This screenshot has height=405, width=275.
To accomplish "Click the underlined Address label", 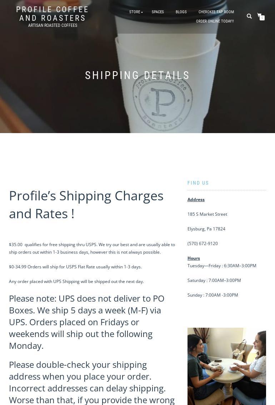I will click(x=196, y=200).
